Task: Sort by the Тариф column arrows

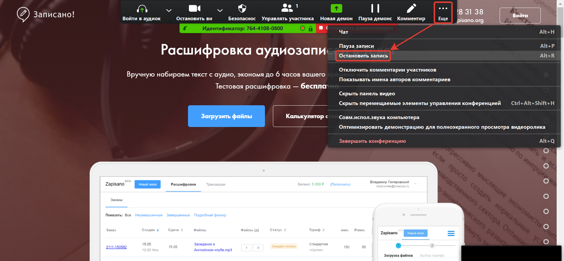Action: (x=323, y=230)
